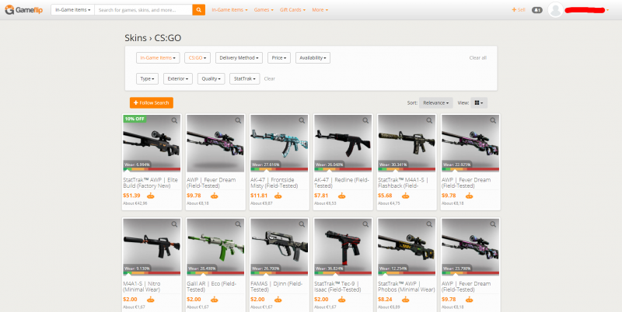
Task: Open the Gift Cards navigation menu
Action: click(293, 10)
